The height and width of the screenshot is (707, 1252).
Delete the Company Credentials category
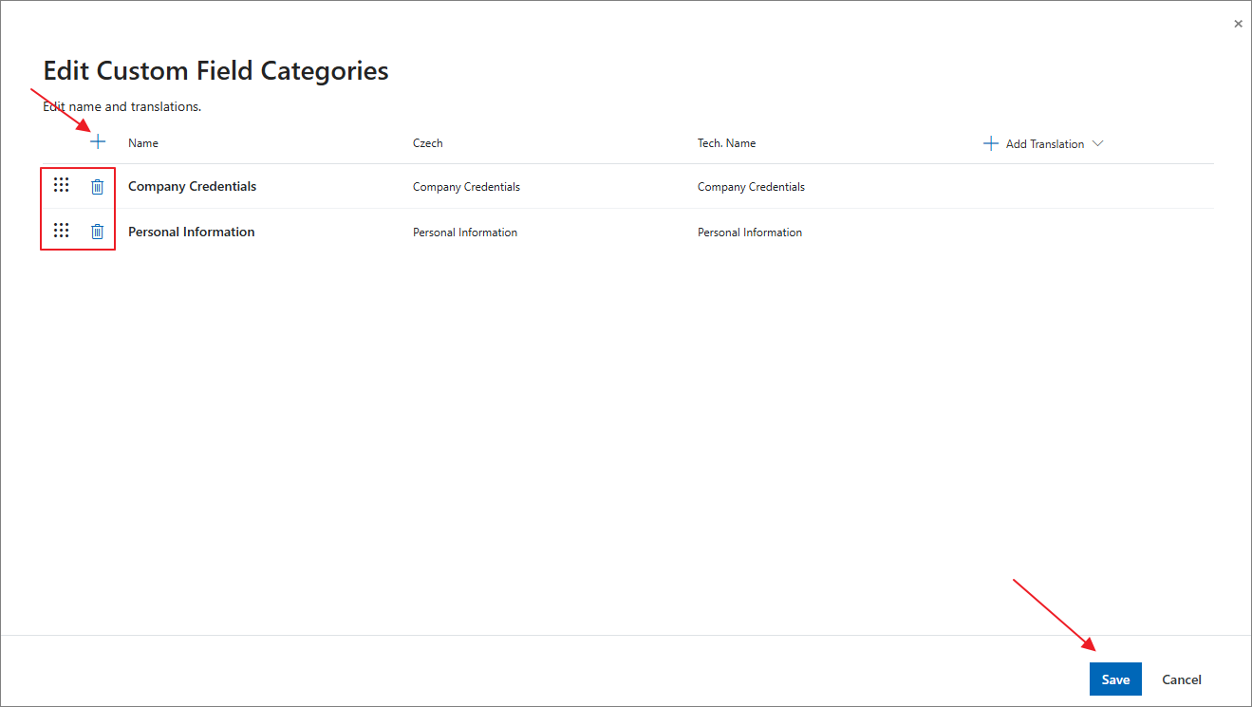[x=97, y=187]
